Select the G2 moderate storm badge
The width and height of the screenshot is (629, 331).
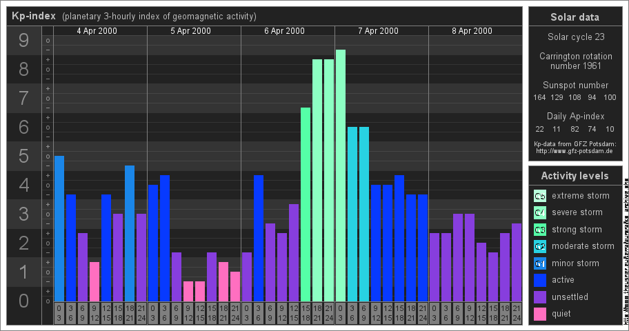tap(539, 246)
